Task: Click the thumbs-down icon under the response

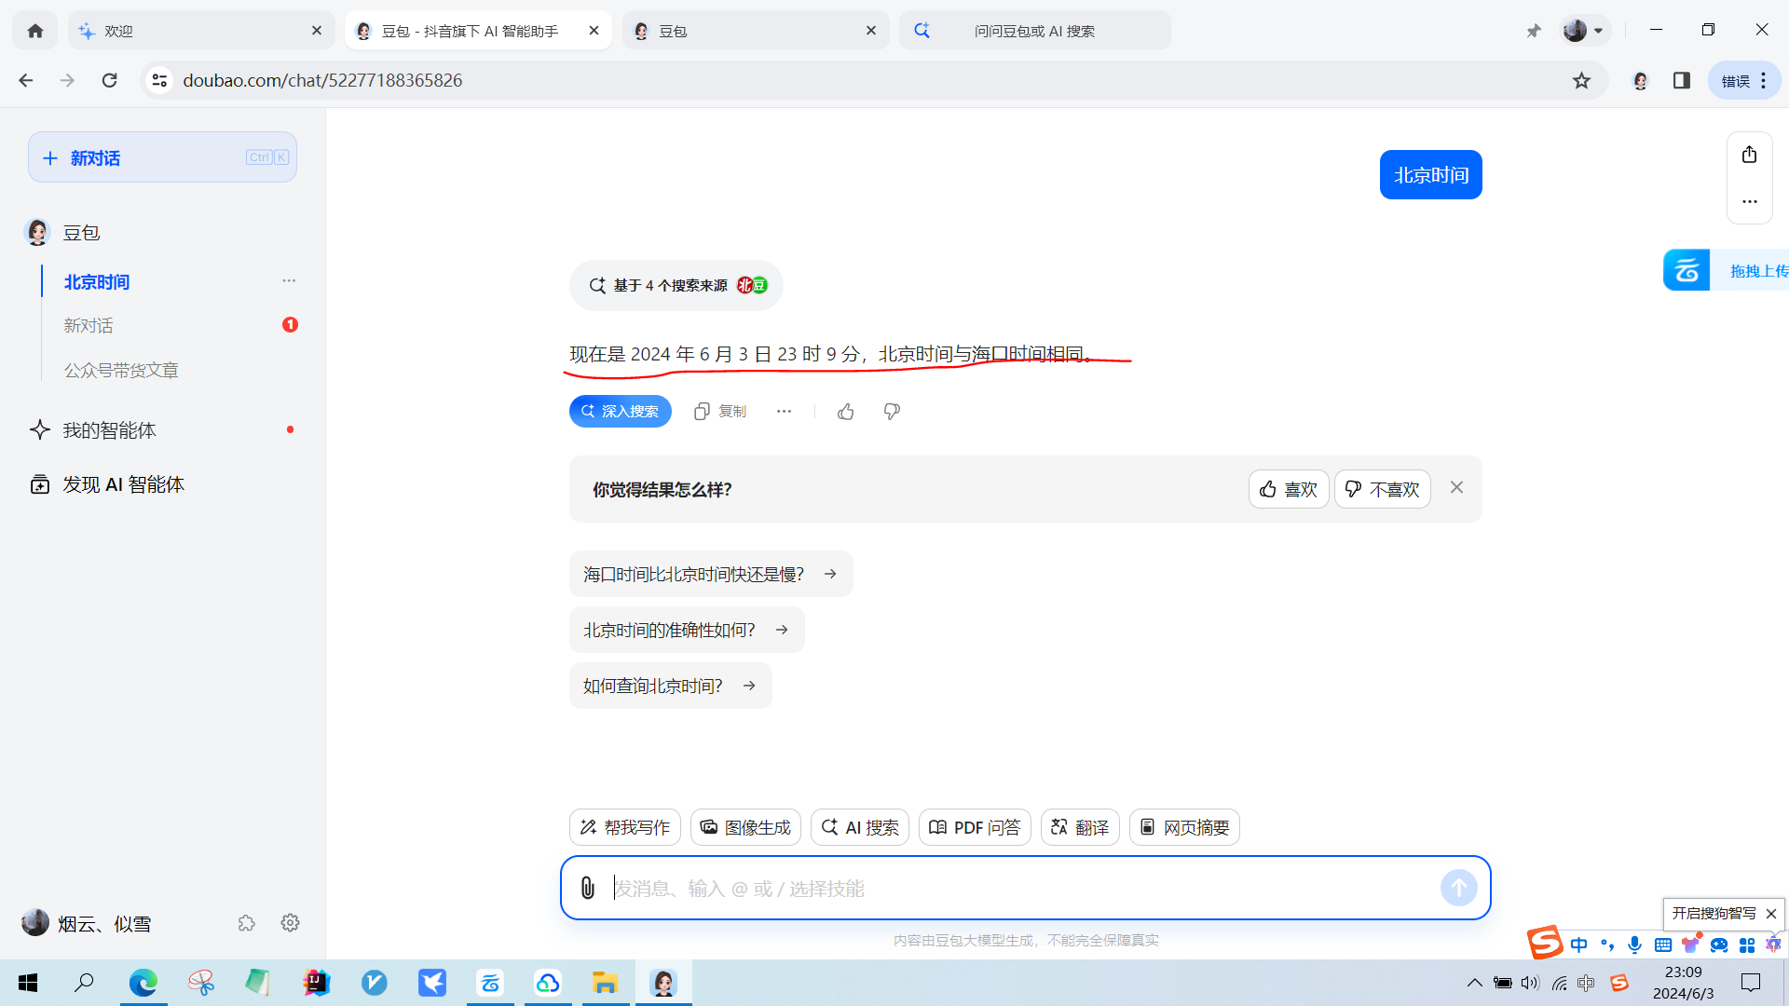Action: pyautogui.click(x=892, y=412)
